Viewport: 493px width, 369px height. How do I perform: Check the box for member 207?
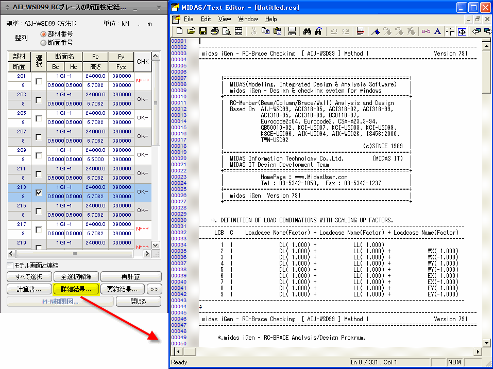pyautogui.click(x=39, y=137)
